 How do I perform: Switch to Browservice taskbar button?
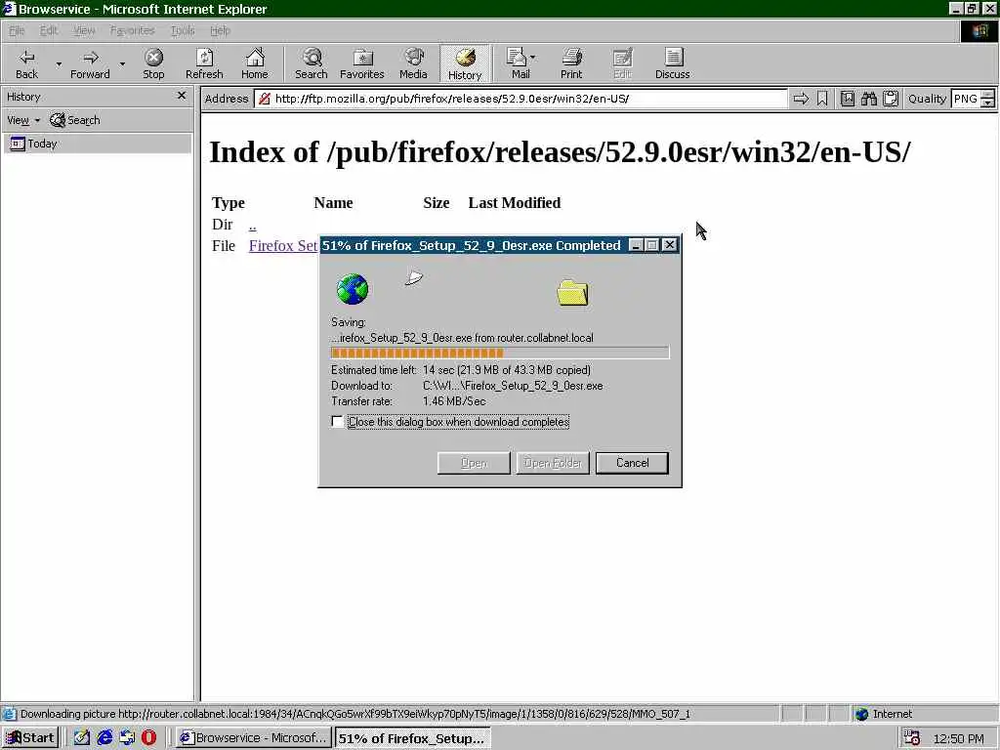point(255,738)
